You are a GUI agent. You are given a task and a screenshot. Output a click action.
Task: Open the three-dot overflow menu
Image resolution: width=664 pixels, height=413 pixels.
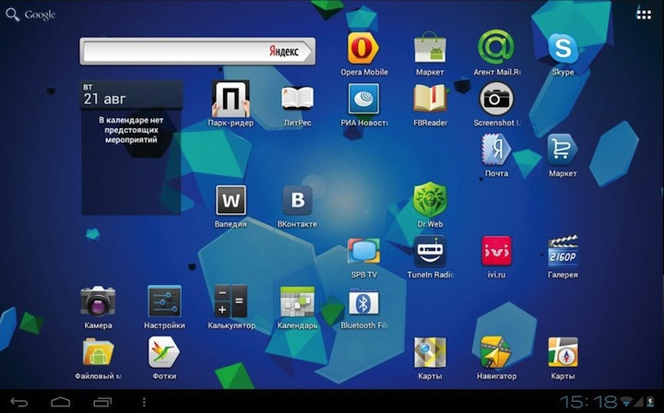[144, 402]
